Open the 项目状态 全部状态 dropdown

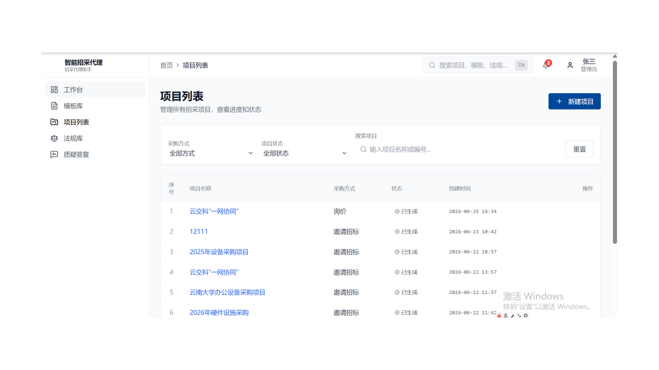tap(304, 153)
